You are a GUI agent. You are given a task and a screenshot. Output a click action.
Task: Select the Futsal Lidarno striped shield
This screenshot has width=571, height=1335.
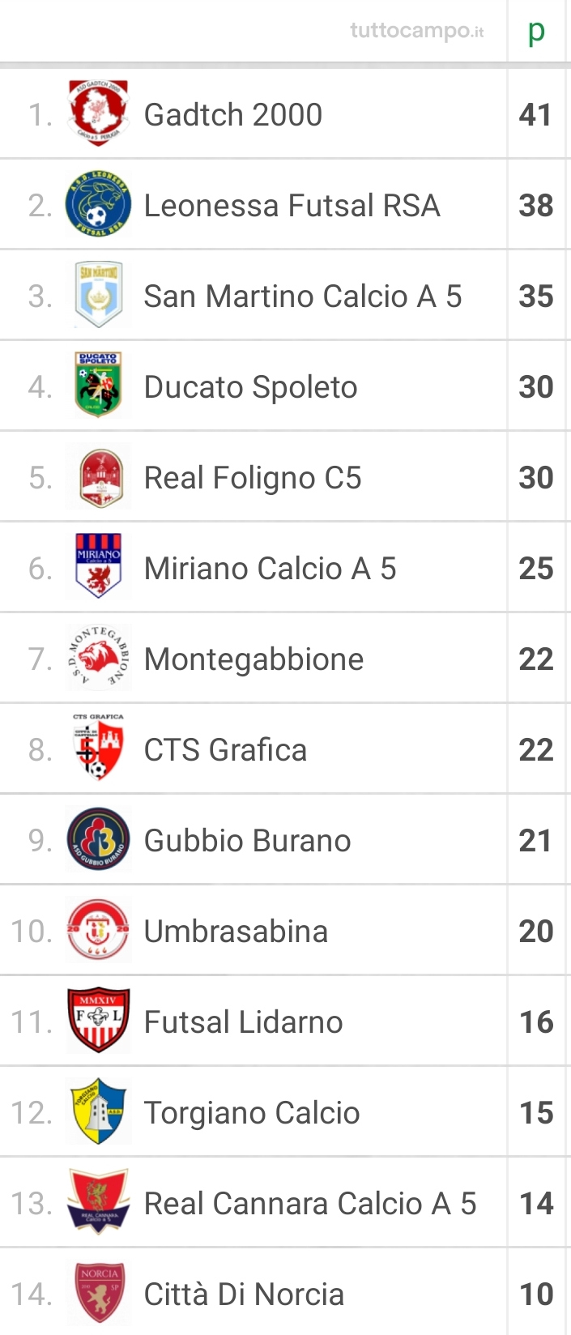click(98, 1021)
